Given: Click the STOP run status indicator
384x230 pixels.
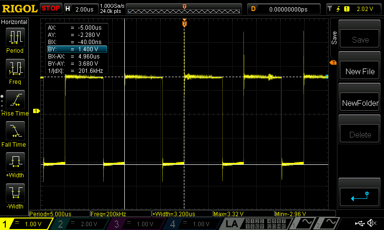Looking at the screenshot, I should point(50,9).
